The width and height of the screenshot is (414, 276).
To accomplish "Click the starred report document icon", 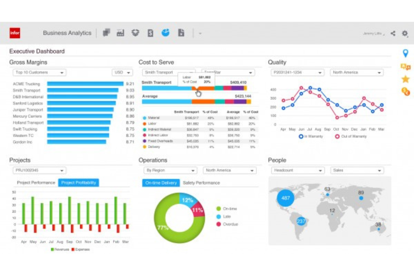I will click(181, 33).
